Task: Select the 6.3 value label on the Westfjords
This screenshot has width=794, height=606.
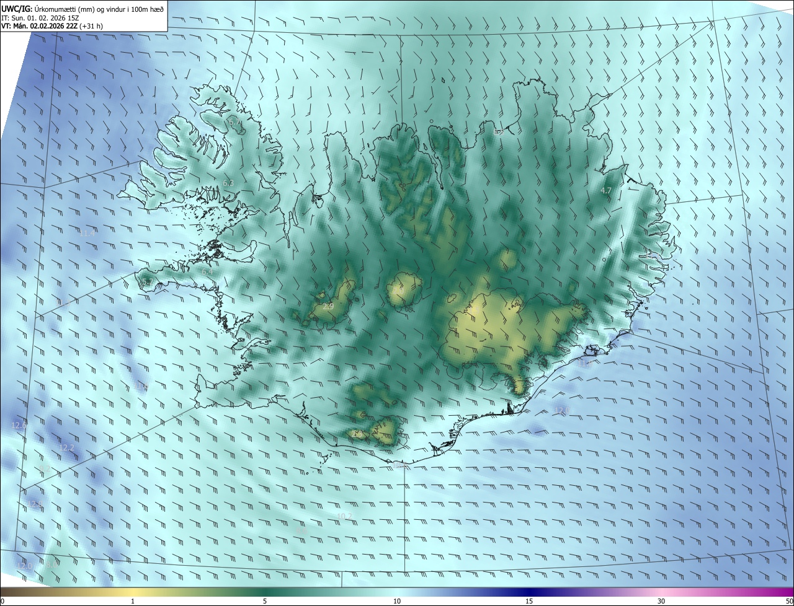Action: (x=228, y=183)
